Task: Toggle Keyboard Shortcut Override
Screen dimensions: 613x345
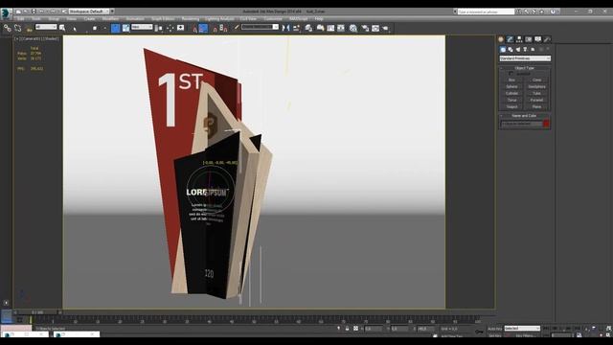Action: 181,28
